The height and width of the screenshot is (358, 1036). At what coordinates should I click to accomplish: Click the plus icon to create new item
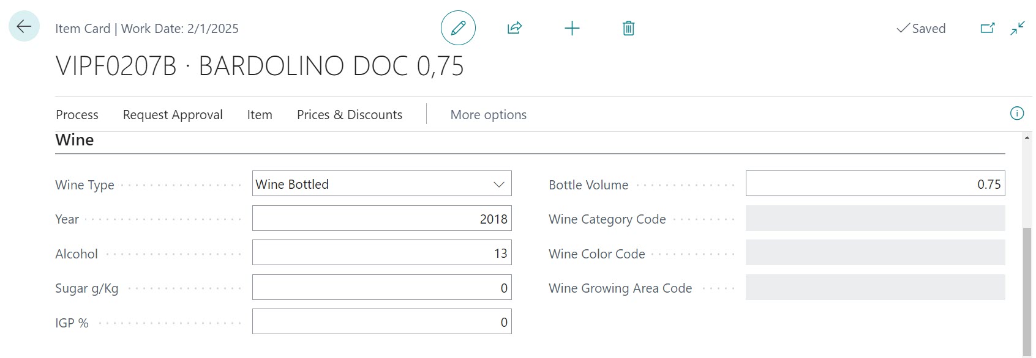[571, 28]
